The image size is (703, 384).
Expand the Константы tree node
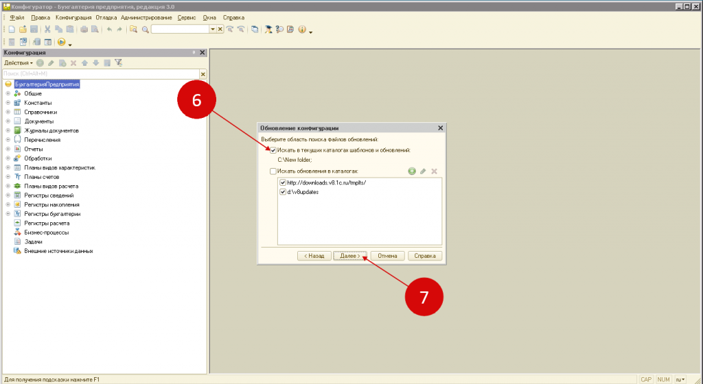pos(8,103)
